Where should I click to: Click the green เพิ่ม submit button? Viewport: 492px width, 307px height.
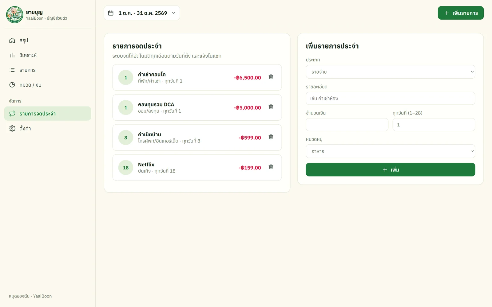pos(390,170)
